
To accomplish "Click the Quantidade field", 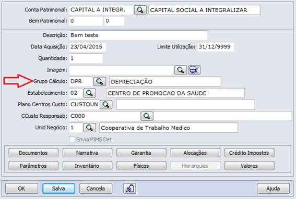I will click(x=86, y=58).
